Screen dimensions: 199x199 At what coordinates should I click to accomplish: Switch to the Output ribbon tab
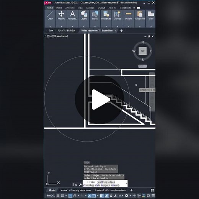(101, 8)
